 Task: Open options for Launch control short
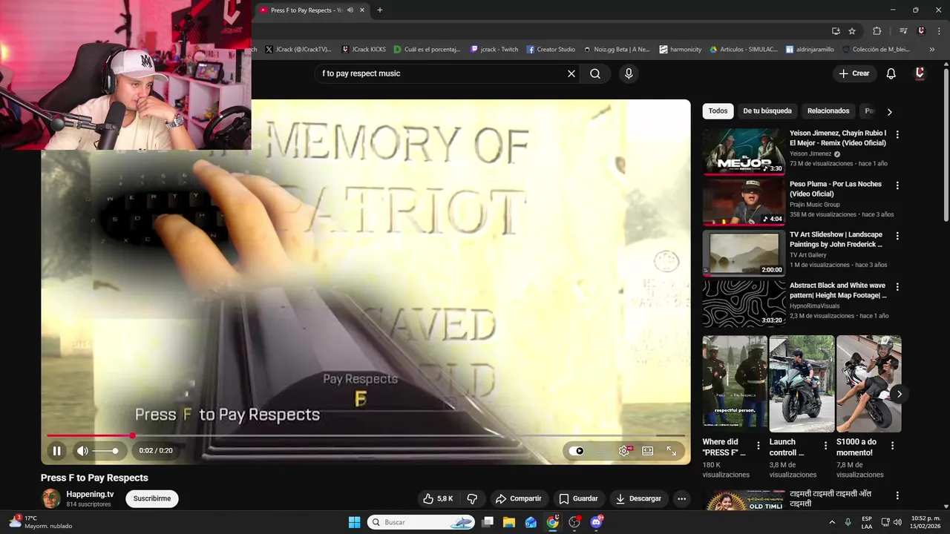(x=825, y=446)
